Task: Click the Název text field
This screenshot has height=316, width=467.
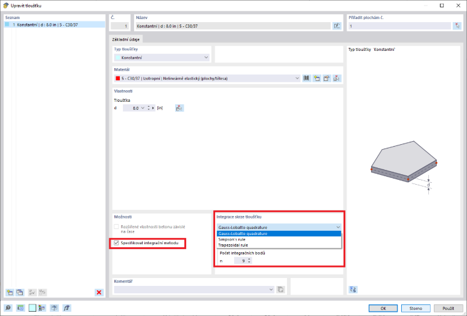Action: coord(233,26)
